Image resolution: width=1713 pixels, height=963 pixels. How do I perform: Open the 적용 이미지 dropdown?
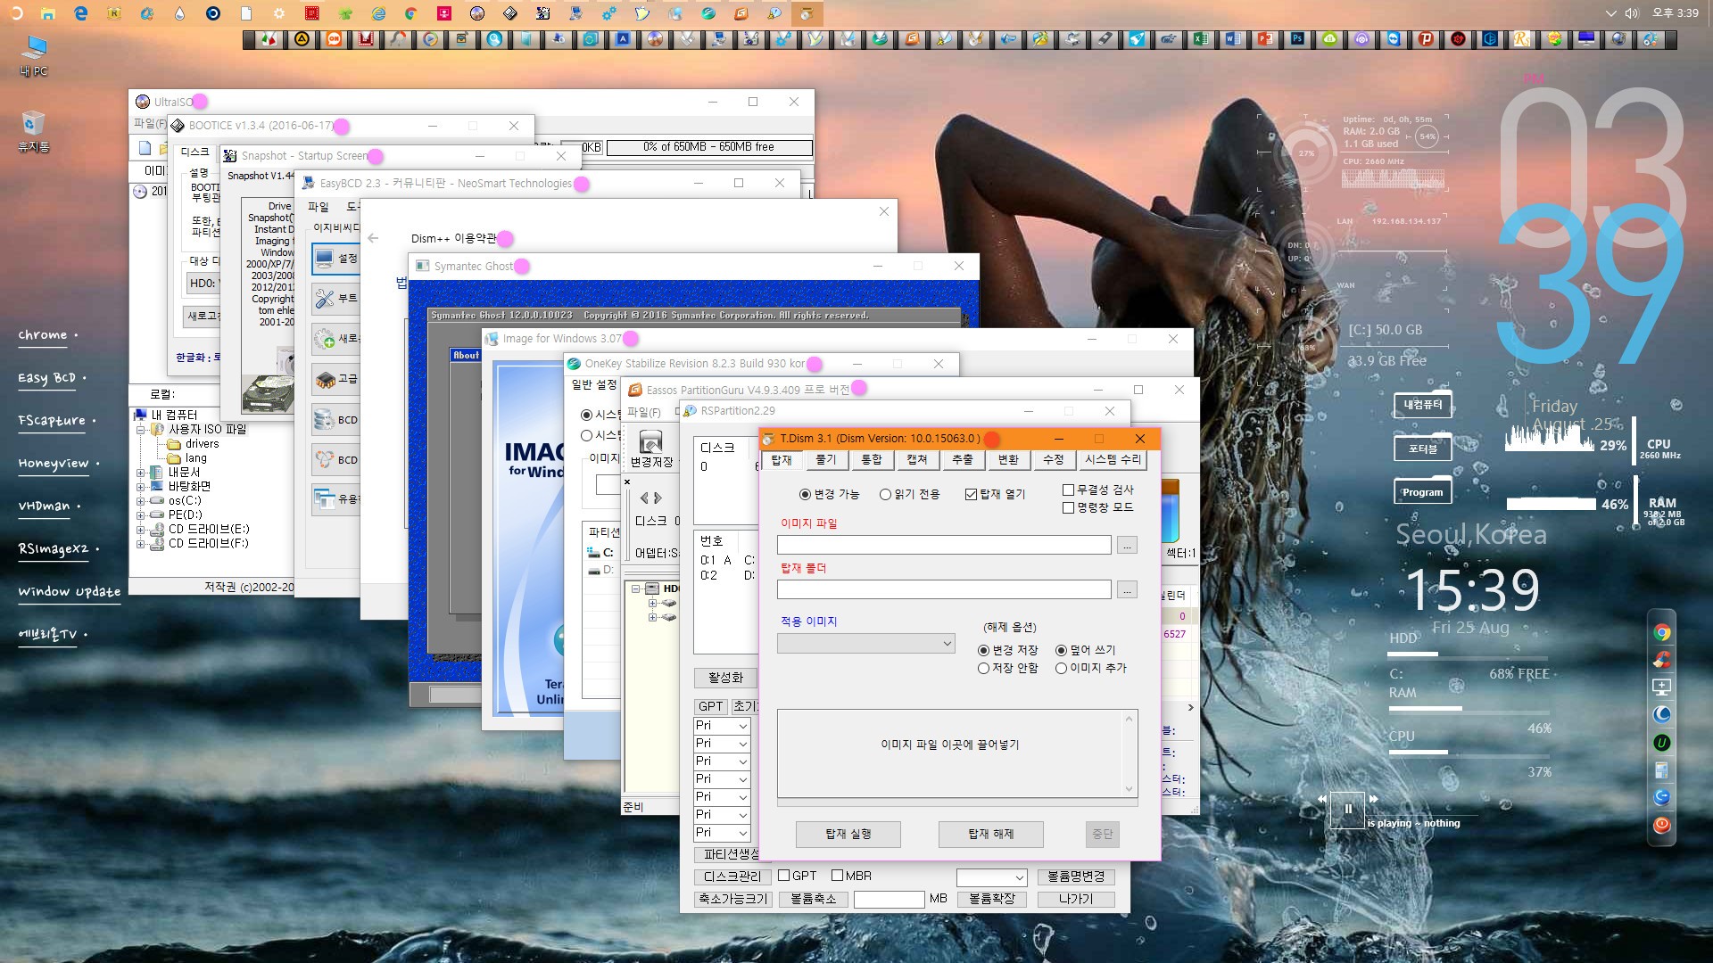865,643
